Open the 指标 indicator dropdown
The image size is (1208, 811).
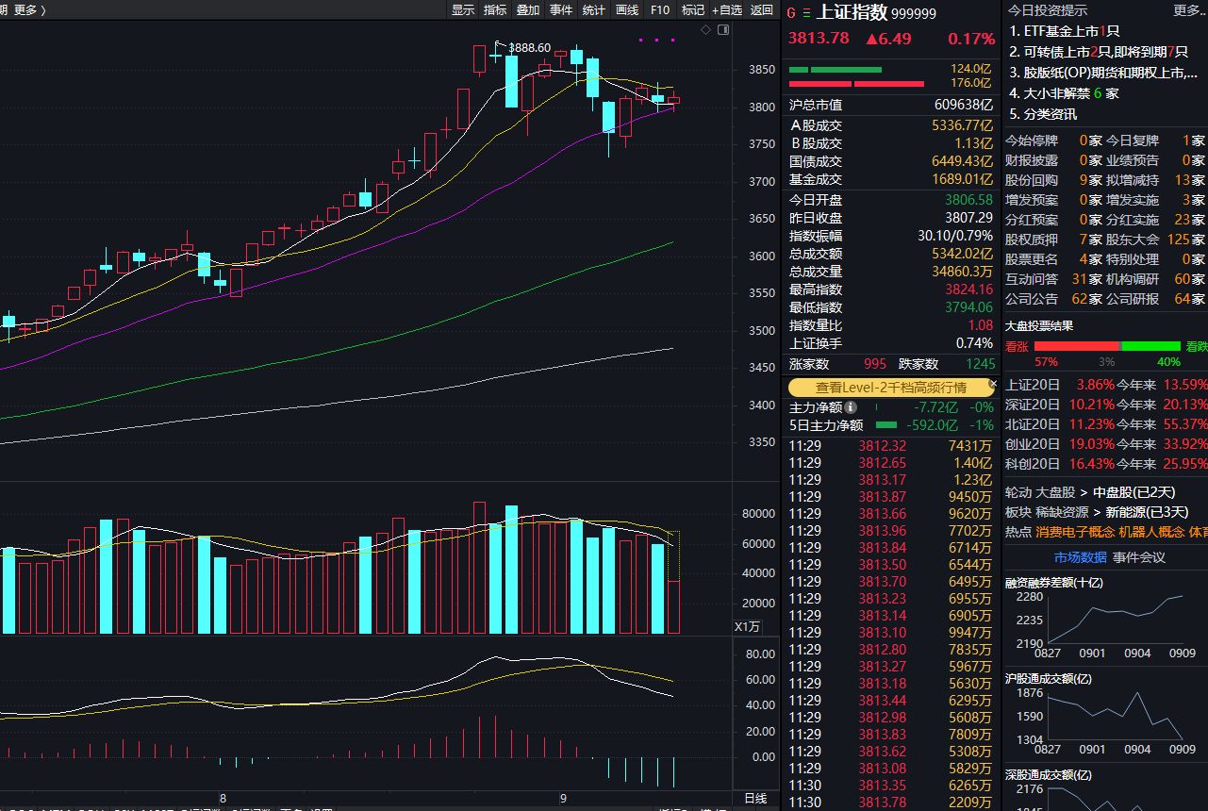pos(495,10)
